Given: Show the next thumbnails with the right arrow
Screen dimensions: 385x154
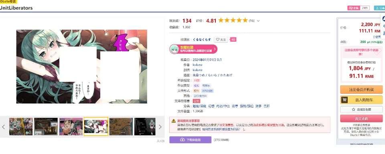Looking at the screenshot, I should 160,127.
